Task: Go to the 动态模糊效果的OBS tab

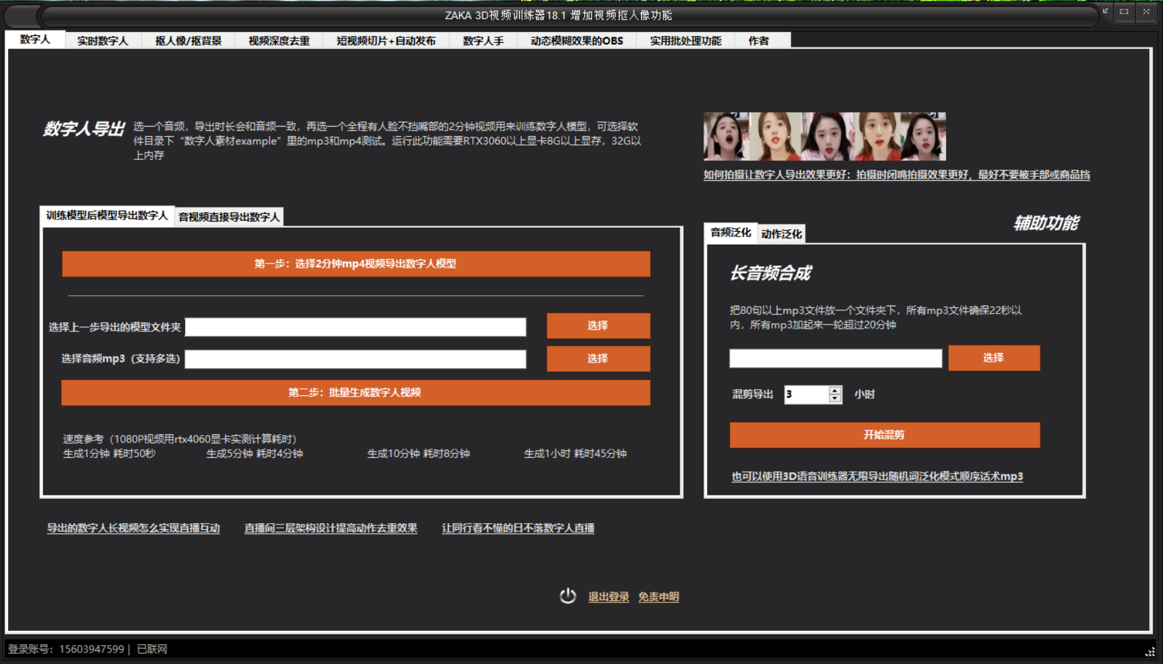Action: pyautogui.click(x=576, y=41)
